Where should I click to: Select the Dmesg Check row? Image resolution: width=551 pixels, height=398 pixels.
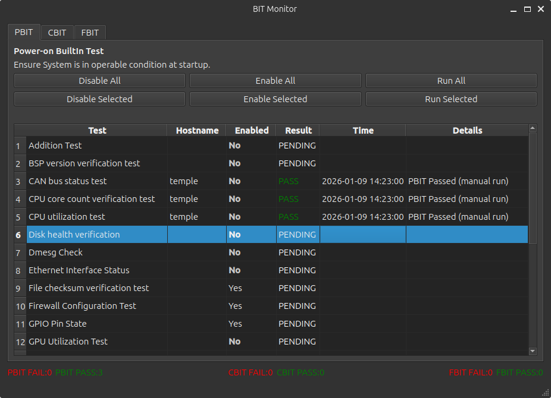coord(97,252)
